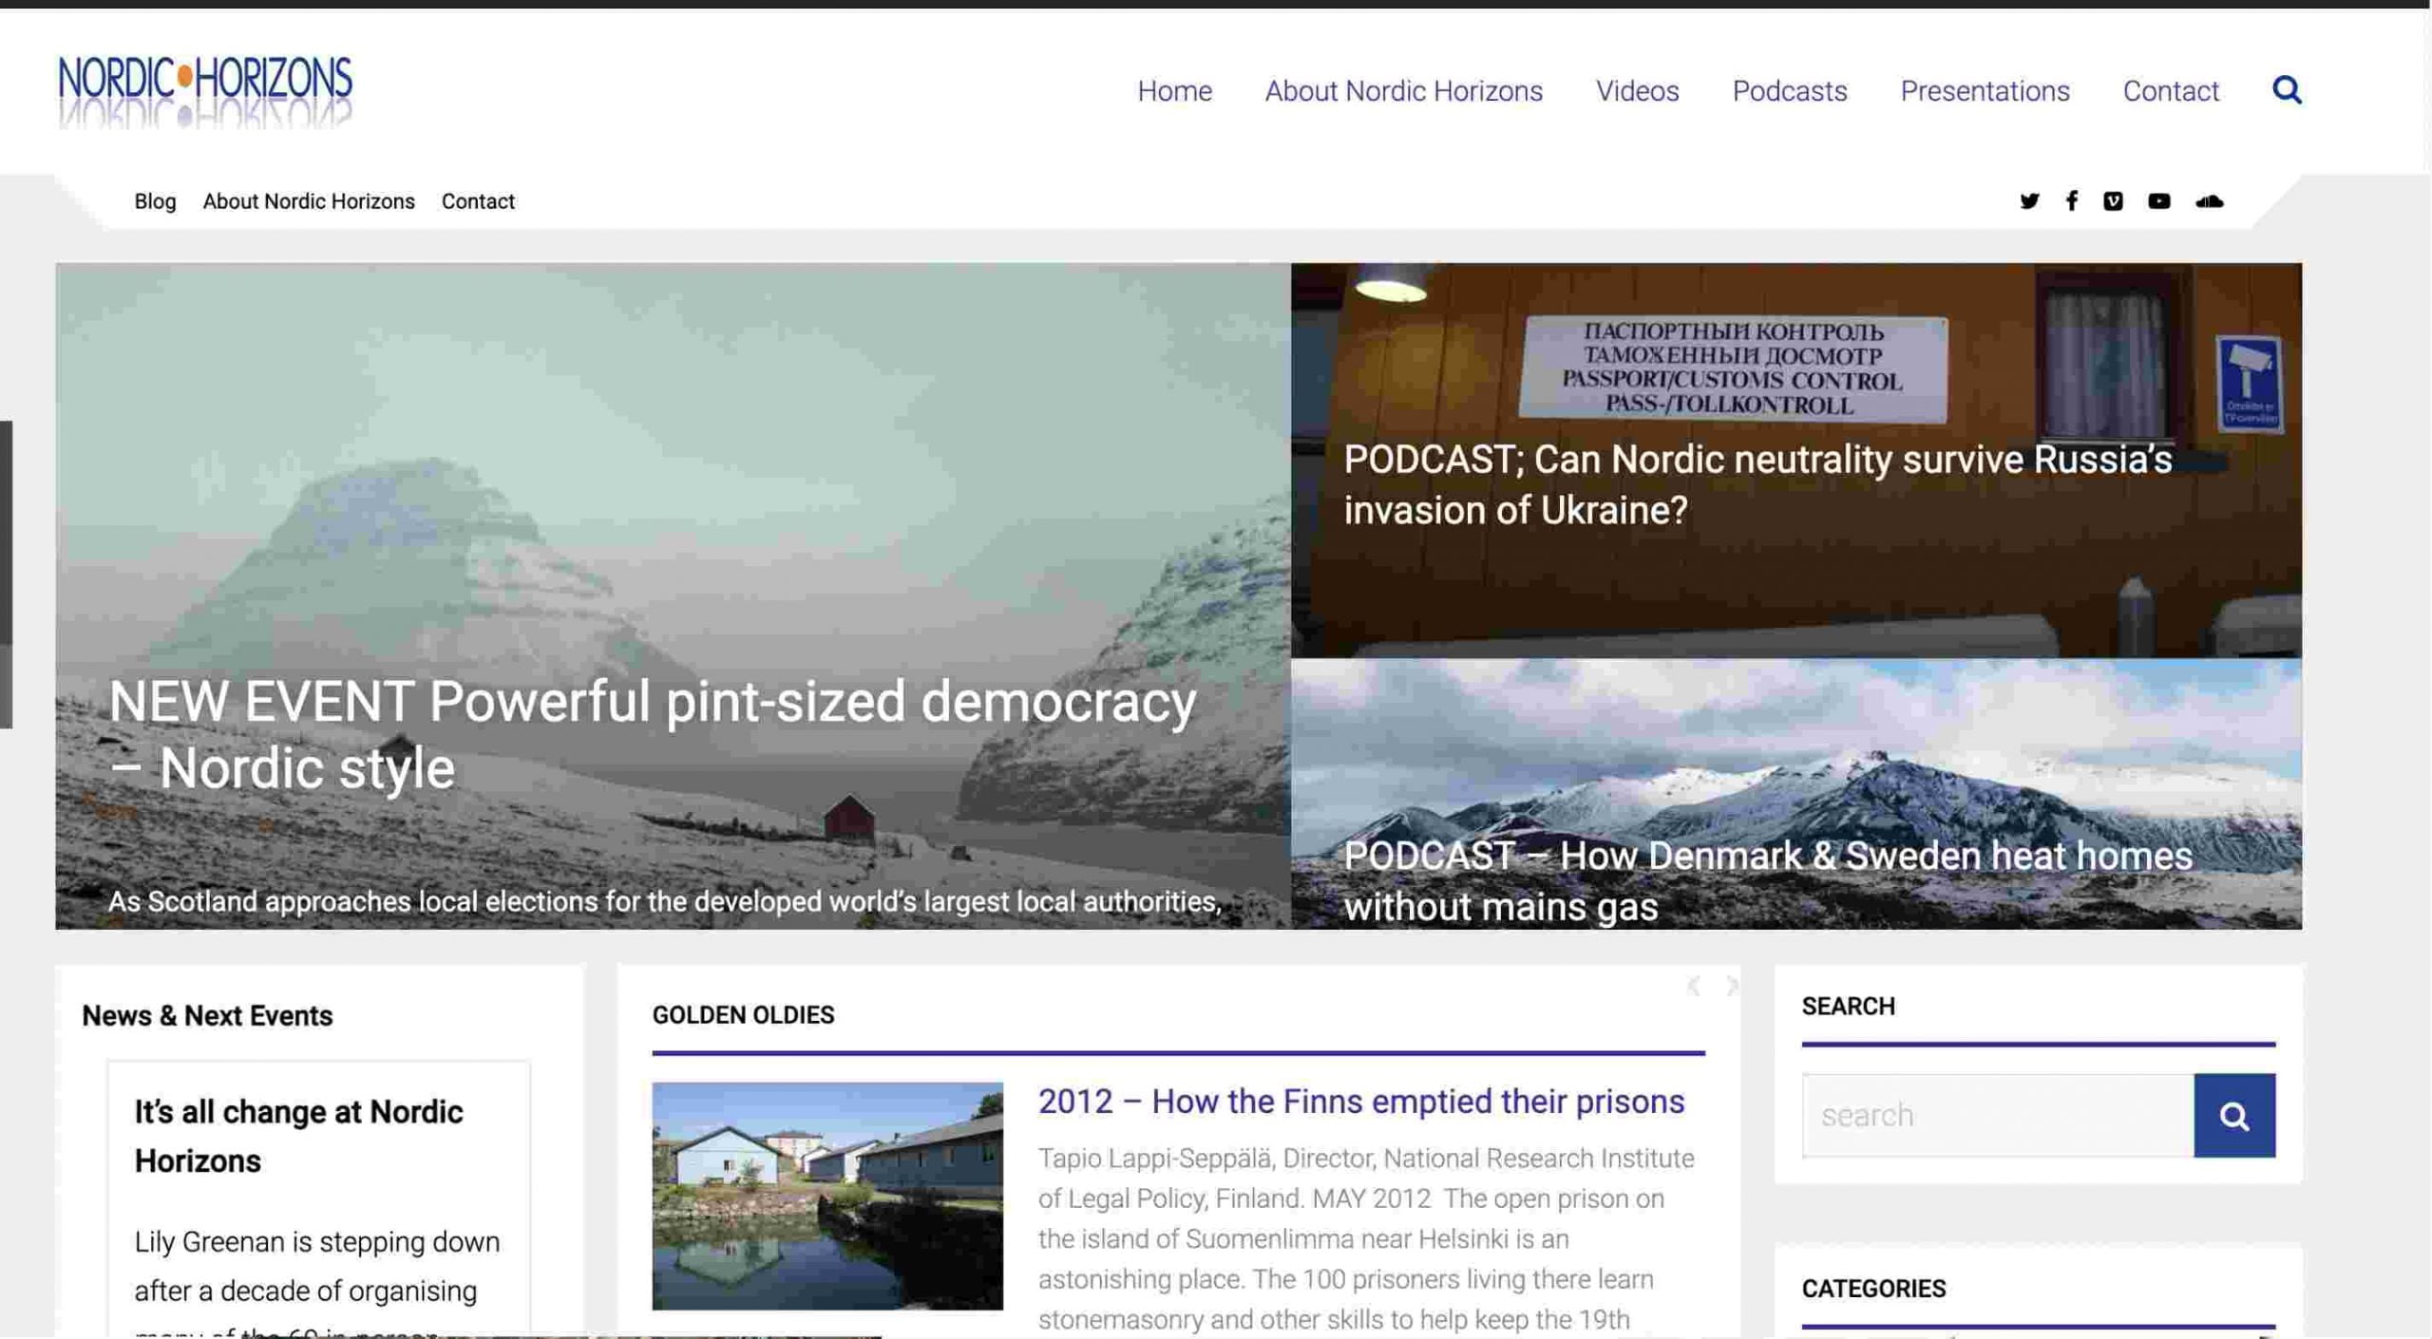Open the SoundCloud social icon
2432x1339 pixels.
pos(2209,201)
